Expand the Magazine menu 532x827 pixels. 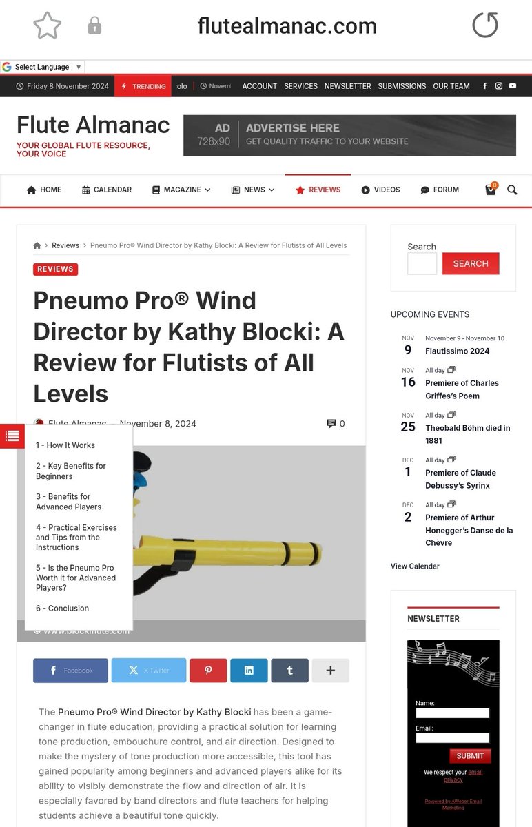[x=181, y=190]
